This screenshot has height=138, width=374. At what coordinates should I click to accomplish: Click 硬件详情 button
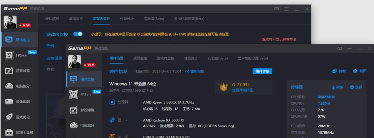coord(262,71)
